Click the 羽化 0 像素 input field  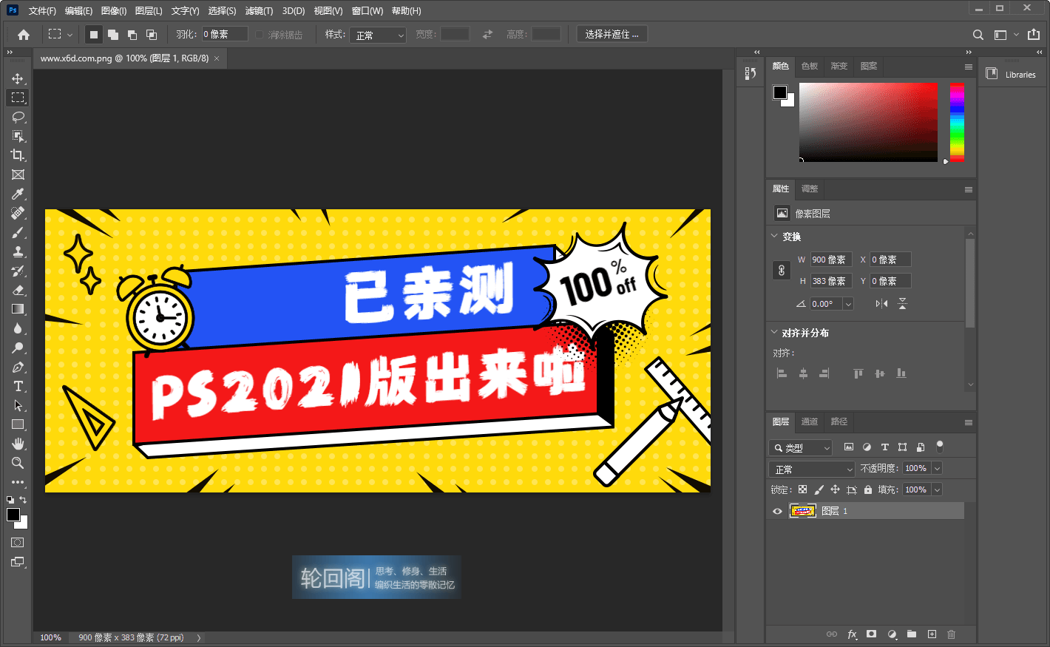click(x=225, y=34)
